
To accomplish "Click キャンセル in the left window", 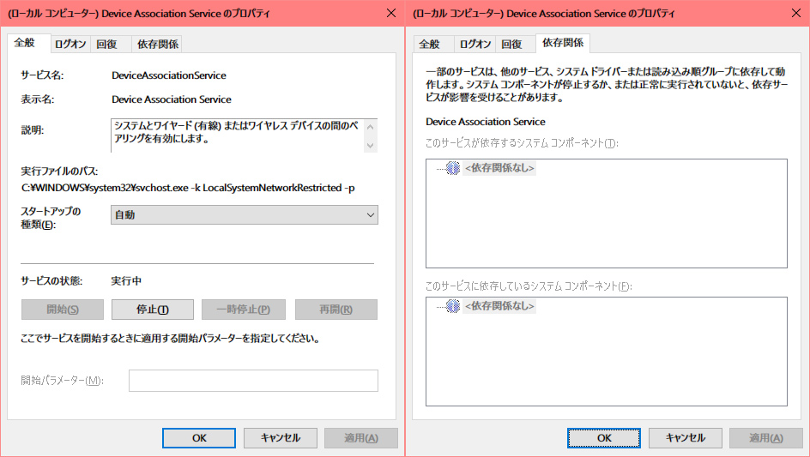I will click(280, 438).
